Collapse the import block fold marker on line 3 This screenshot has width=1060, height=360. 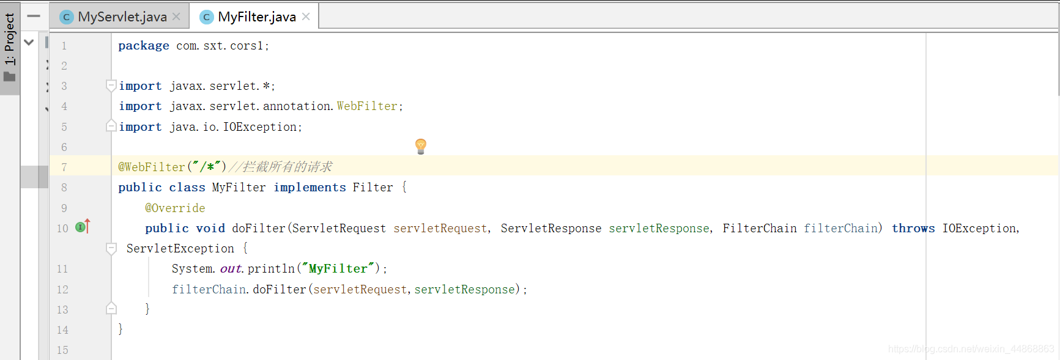(x=111, y=86)
